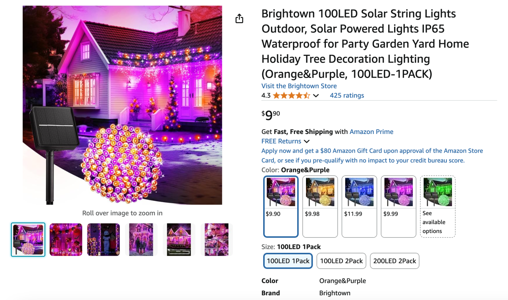This screenshot has height=300, width=508.
Task: Open the last product gallery thumbnail
Action: point(217,239)
